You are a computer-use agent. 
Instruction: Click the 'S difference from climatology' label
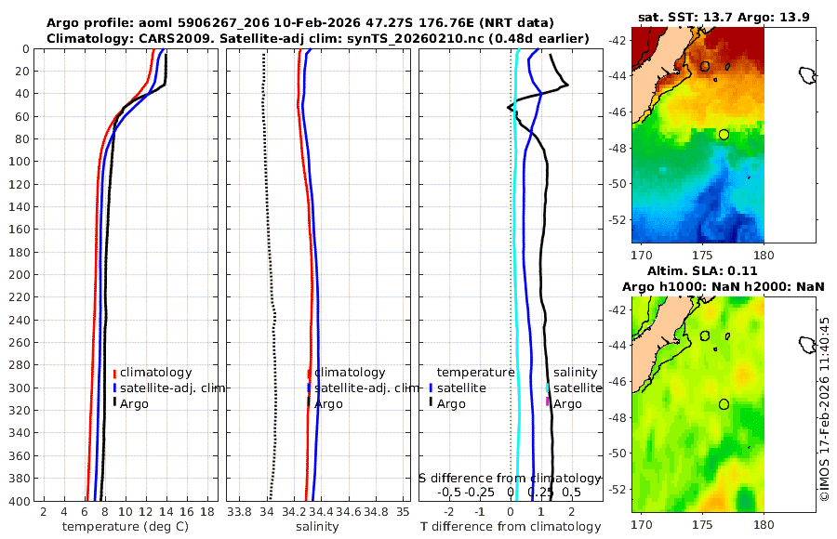click(510, 479)
